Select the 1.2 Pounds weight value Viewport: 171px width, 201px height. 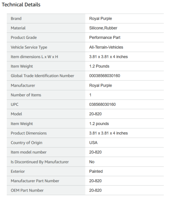(99, 66)
